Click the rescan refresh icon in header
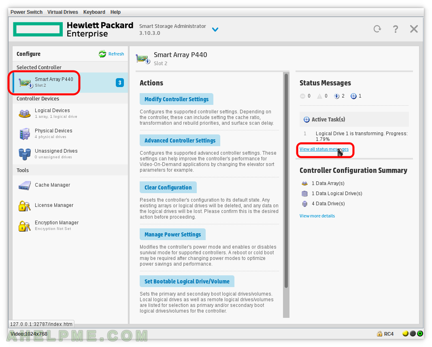Screen dimensions: 432x347 tap(377, 29)
